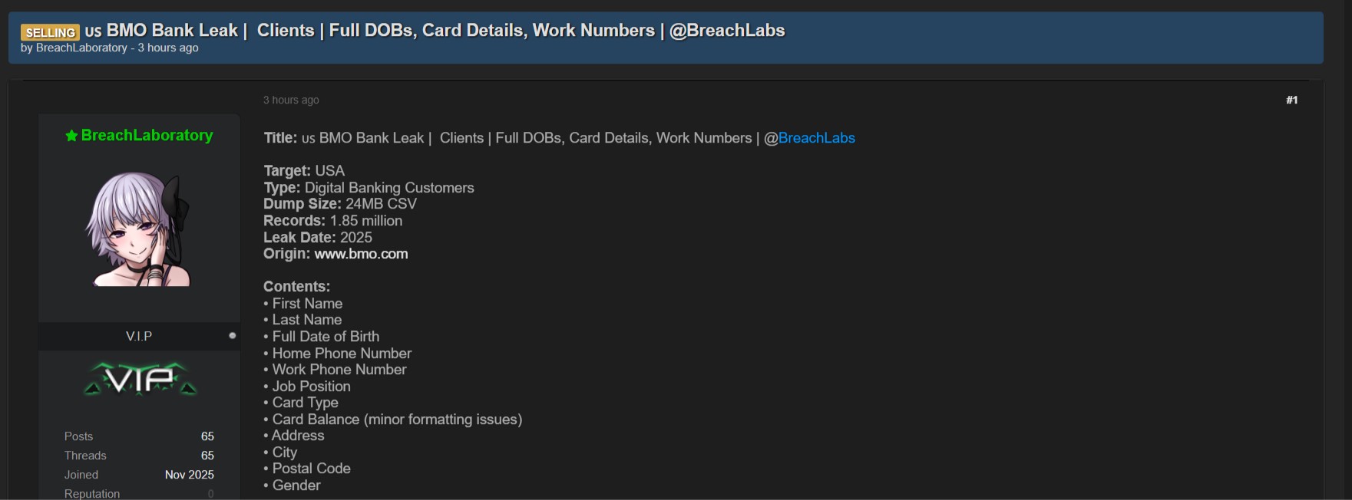This screenshot has height=500, width=1352.
Task: Click the post timestamp above the post body
Action: (x=291, y=100)
